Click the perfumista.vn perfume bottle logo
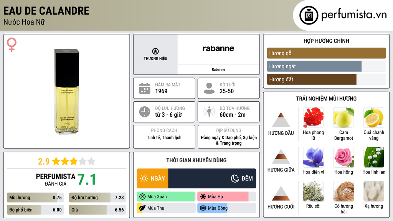The width and height of the screenshot is (393, 221). (309, 15)
